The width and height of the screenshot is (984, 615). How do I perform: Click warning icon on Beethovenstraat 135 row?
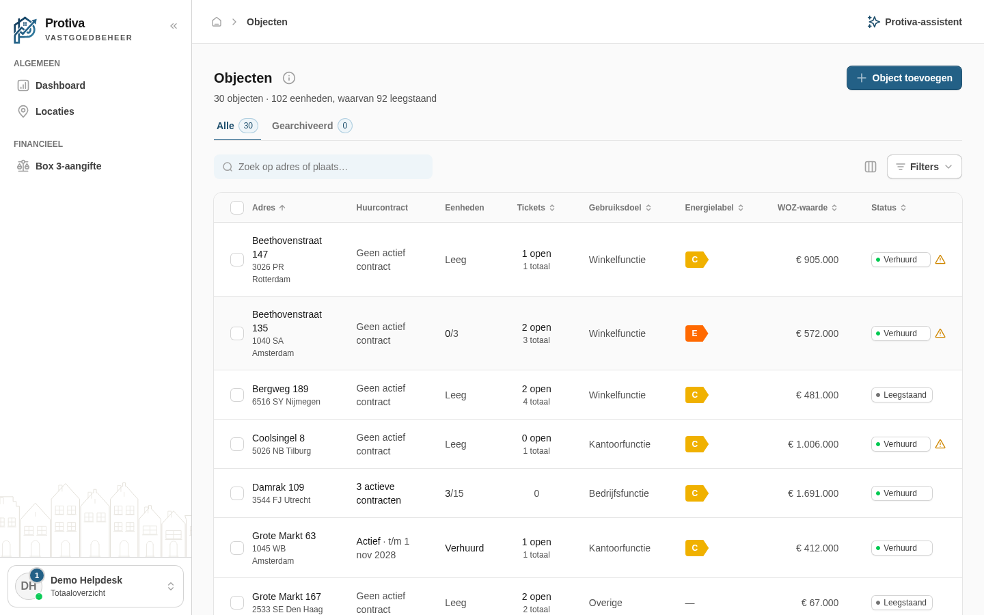coord(940,333)
